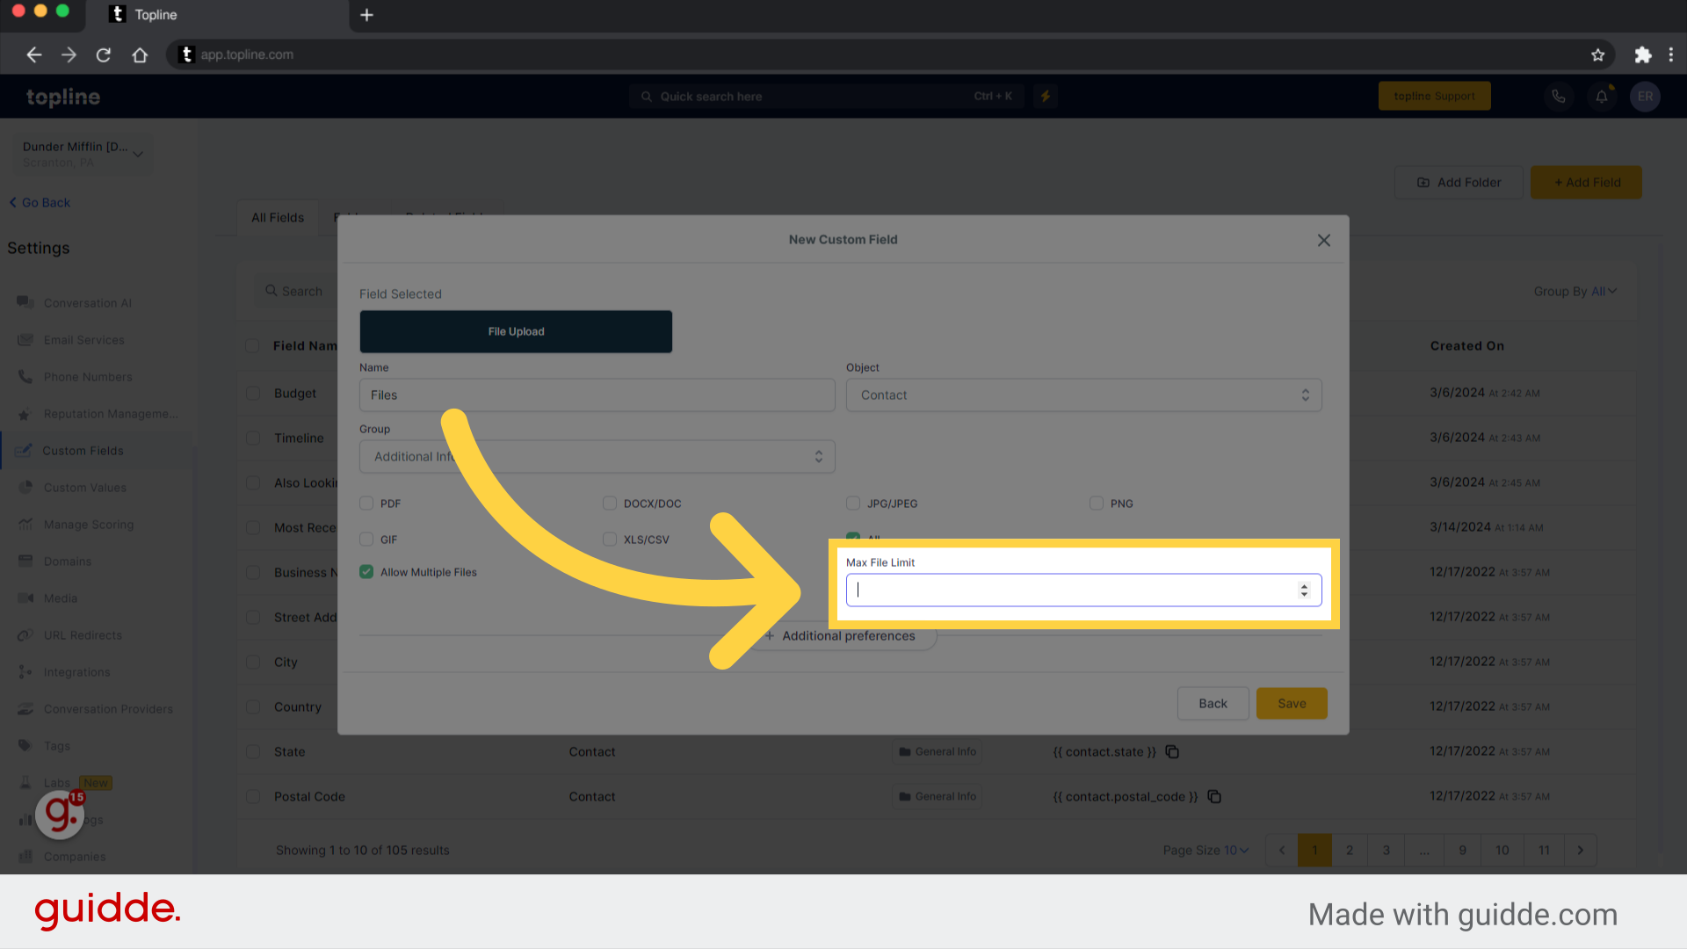Click the user avatar icon top right
This screenshot has width=1687, height=949.
(1646, 96)
